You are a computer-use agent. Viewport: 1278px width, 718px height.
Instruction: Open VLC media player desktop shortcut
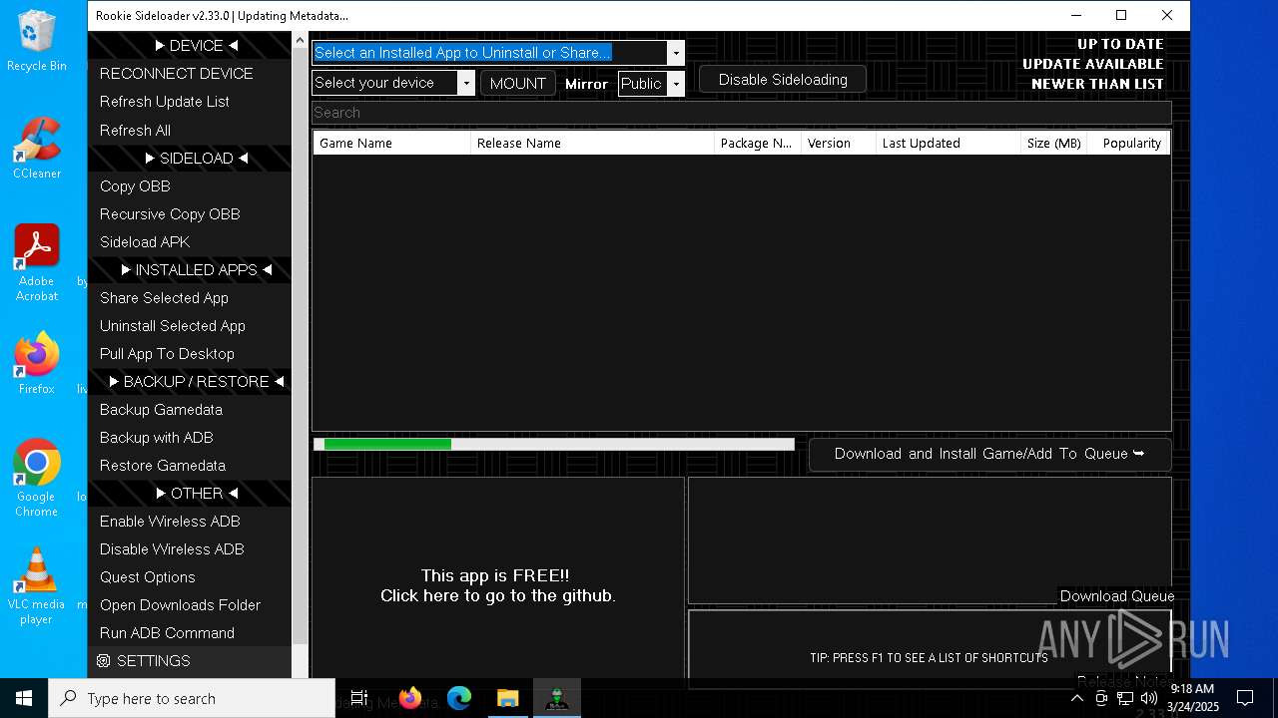pos(37,586)
